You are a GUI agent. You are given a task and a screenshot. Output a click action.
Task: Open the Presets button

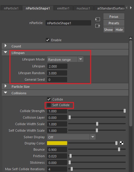coord(114,23)
